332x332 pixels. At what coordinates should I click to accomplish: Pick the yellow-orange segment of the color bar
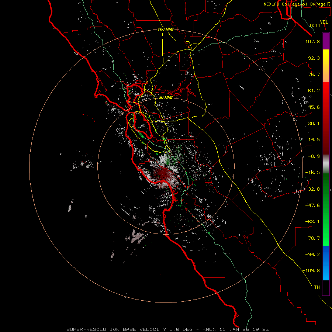326,66
